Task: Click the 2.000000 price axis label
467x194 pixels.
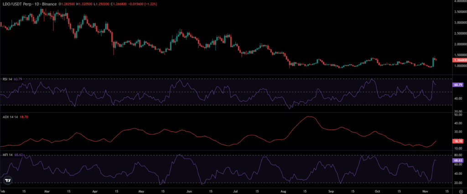Action: click(460, 44)
